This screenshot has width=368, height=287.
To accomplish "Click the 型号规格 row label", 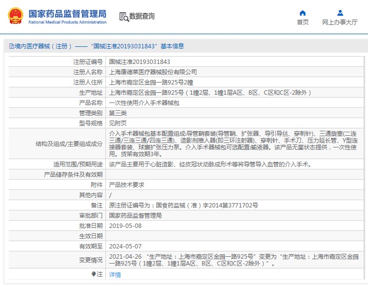I will point(91,123).
